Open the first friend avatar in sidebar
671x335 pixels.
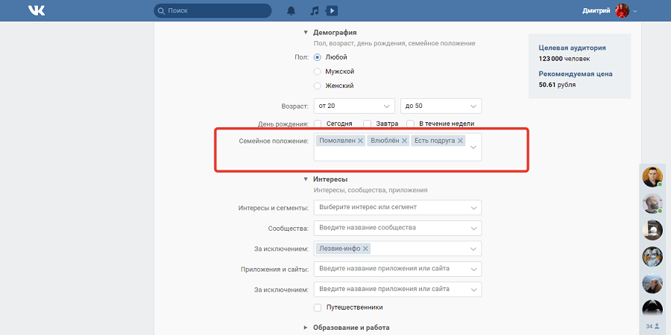[652, 177]
